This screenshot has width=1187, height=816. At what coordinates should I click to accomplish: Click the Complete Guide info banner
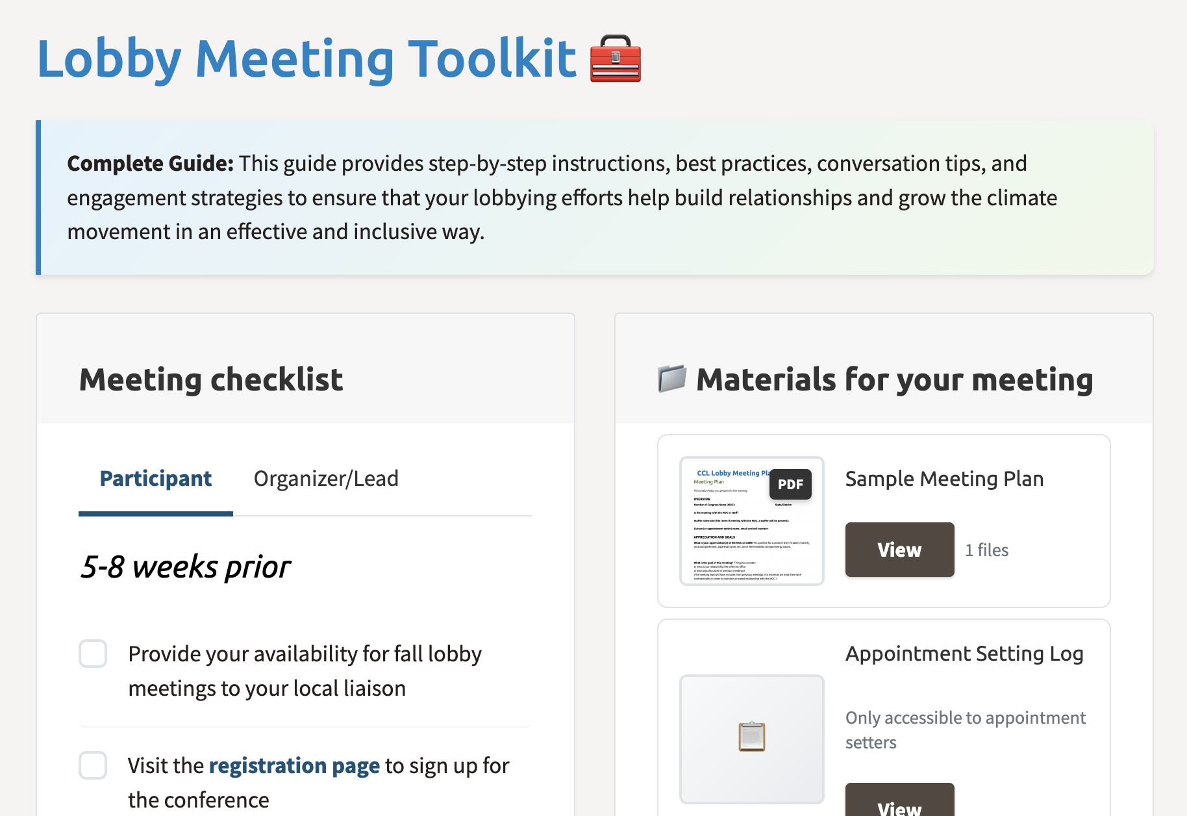(595, 198)
